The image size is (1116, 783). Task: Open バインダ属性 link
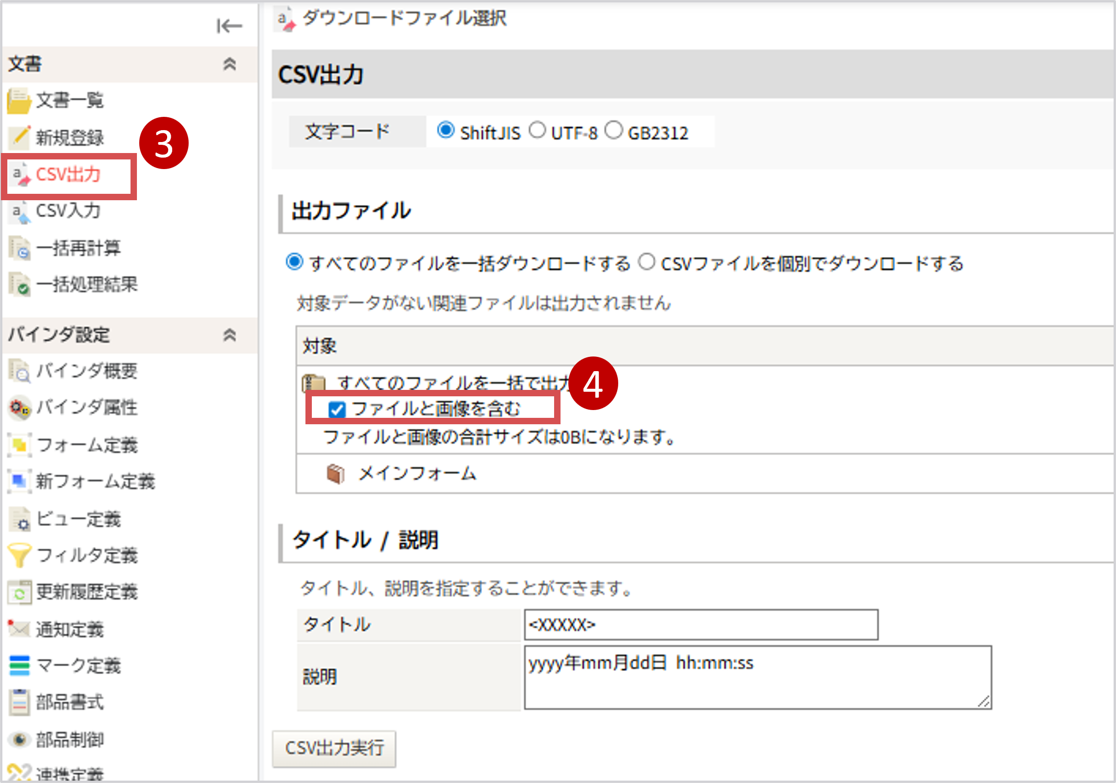click(x=87, y=408)
